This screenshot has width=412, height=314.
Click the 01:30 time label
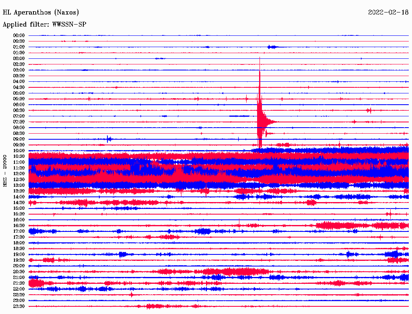[x=19, y=53]
